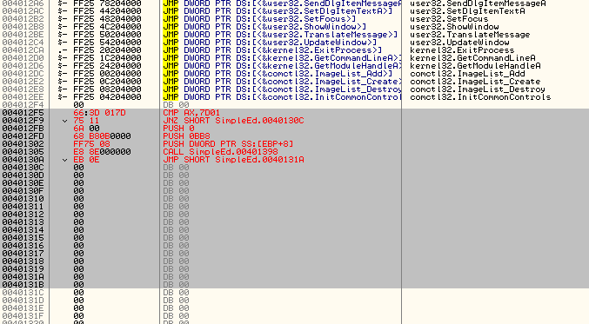
Task: Select address 0040130C
Action: click(23, 168)
